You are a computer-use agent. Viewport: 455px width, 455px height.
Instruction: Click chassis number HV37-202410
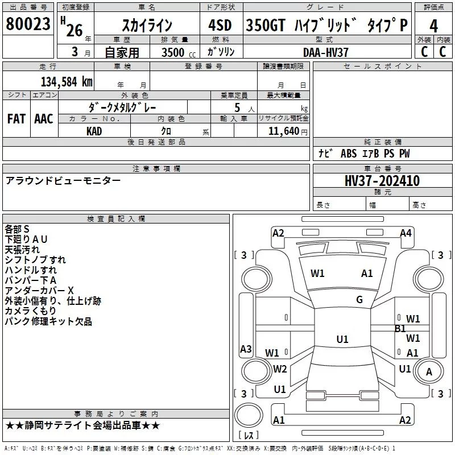[x=382, y=181]
